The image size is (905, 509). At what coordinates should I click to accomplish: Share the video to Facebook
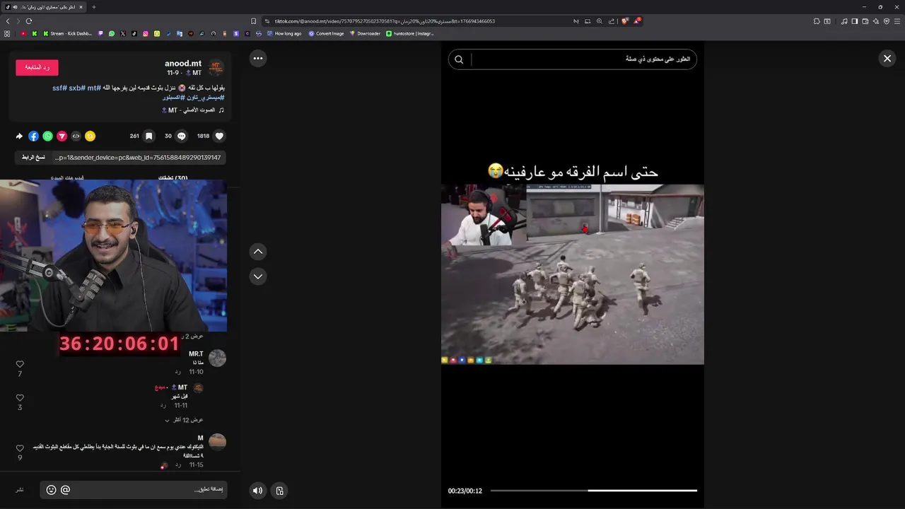pyautogui.click(x=33, y=136)
